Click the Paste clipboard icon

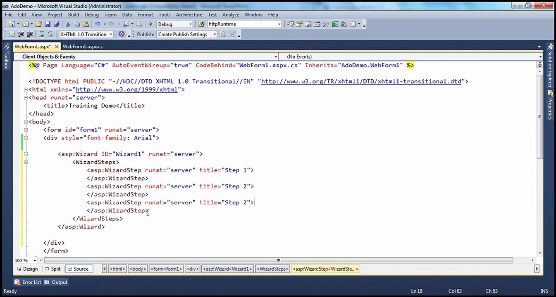[x=86, y=24]
